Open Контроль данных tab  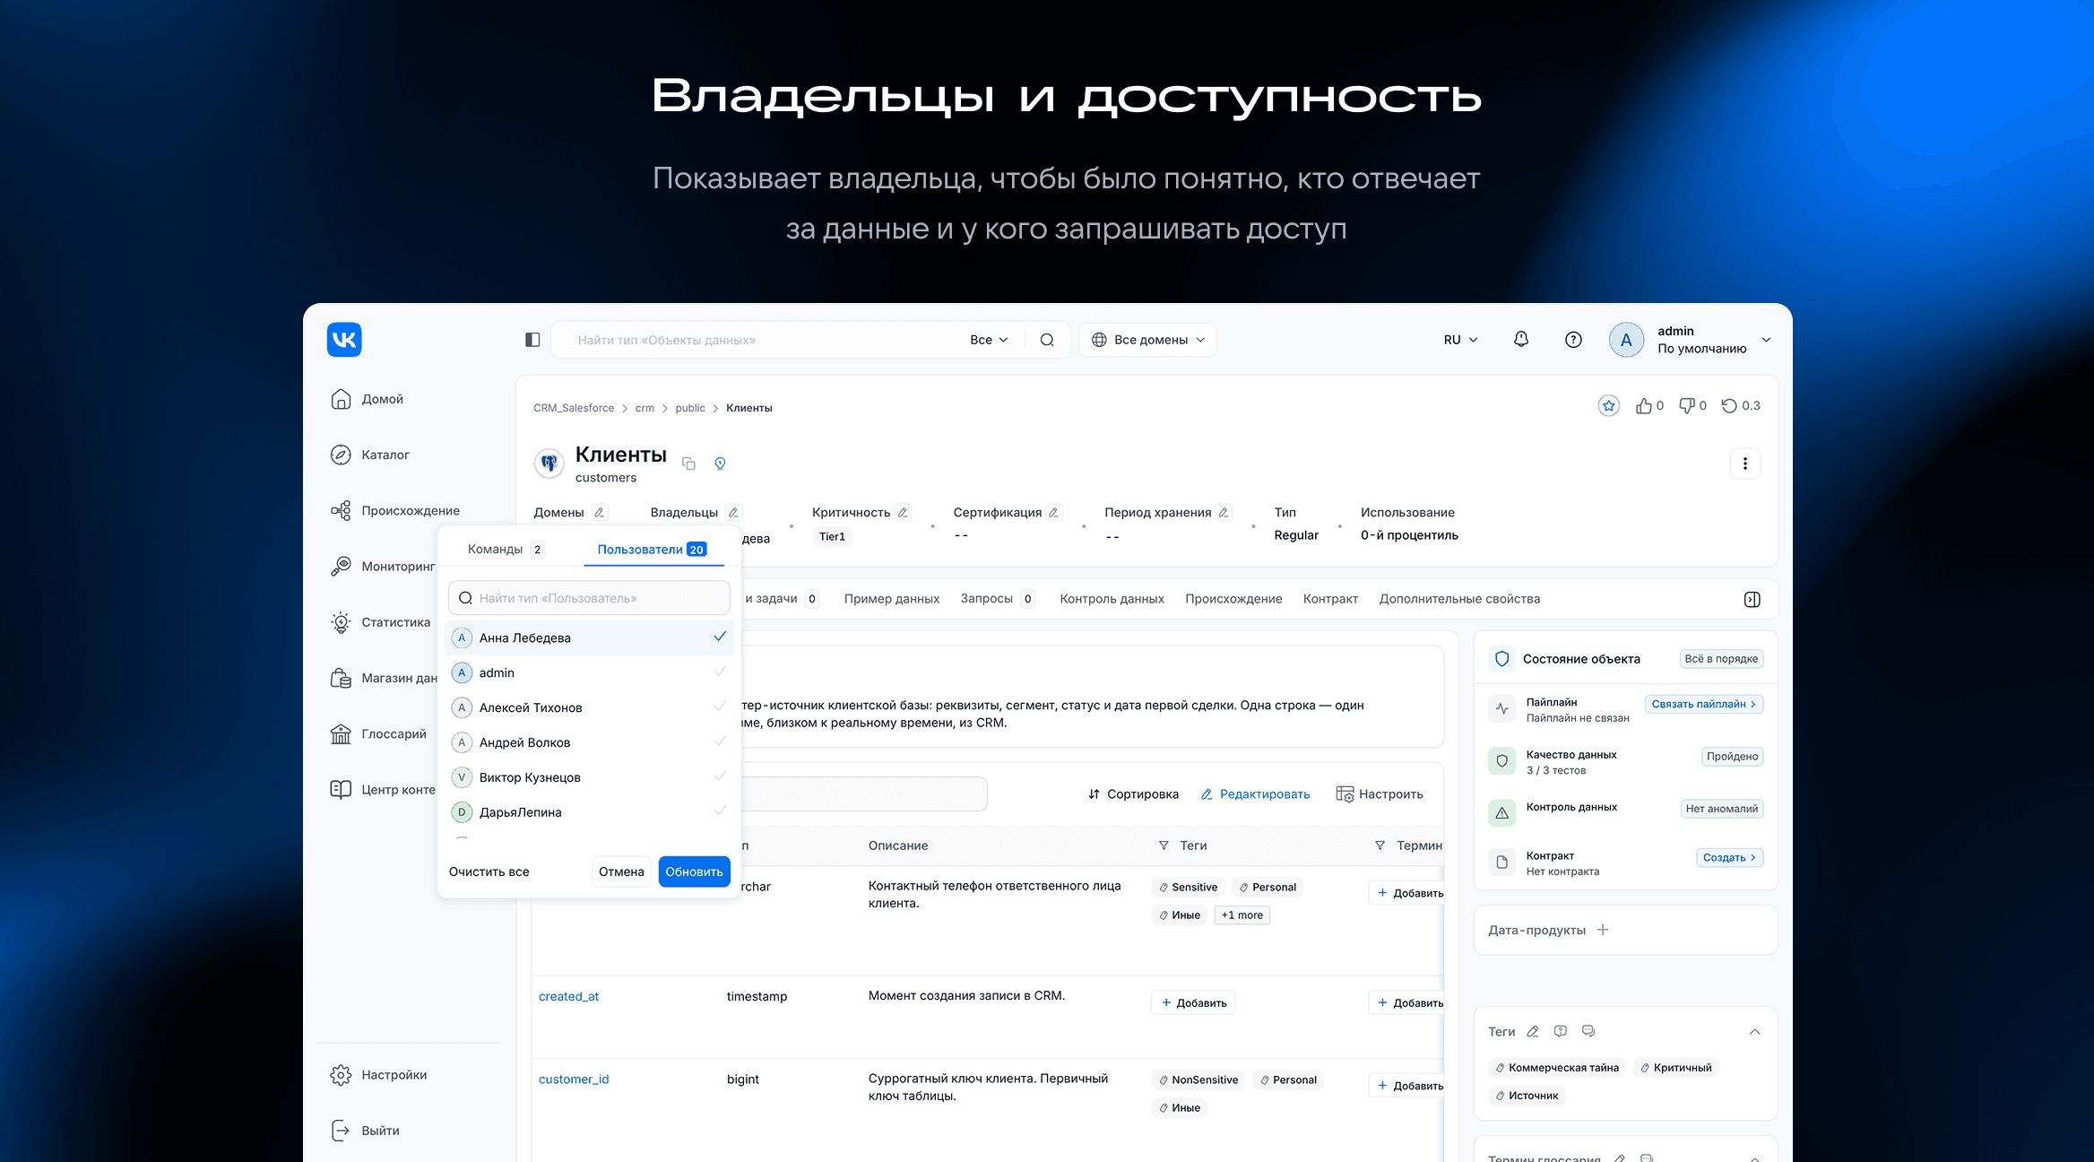pos(1112,599)
